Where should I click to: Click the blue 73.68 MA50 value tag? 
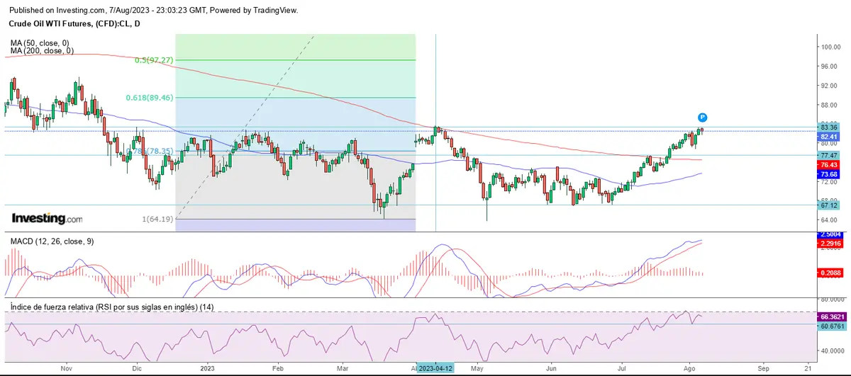pos(829,174)
